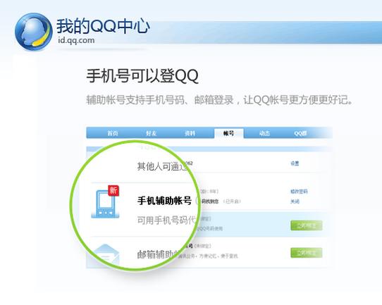Go to the 动态 tab
This screenshot has width=382, height=305.
point(264,133)
